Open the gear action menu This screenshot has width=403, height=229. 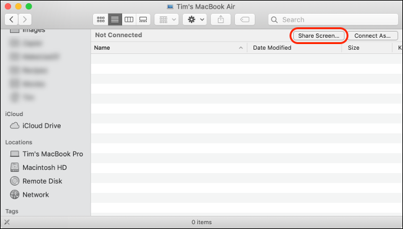[x=195, y=20]
